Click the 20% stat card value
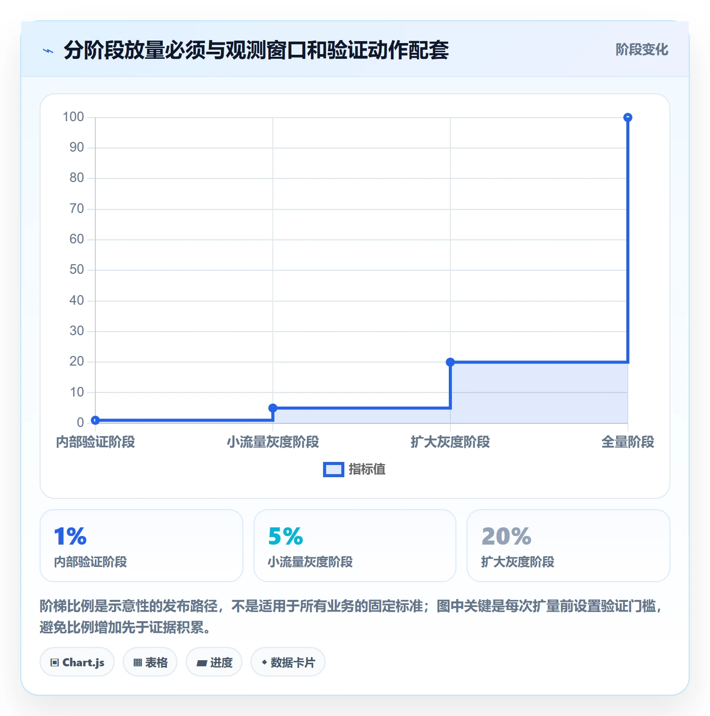The height and width of the screenshot is (716, 710). point(506,536)
